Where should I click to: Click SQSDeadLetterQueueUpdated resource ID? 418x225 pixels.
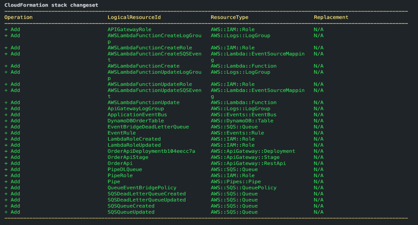tap(146, 200)
